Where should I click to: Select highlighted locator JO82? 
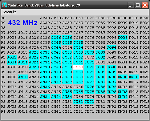click(100, 57)
